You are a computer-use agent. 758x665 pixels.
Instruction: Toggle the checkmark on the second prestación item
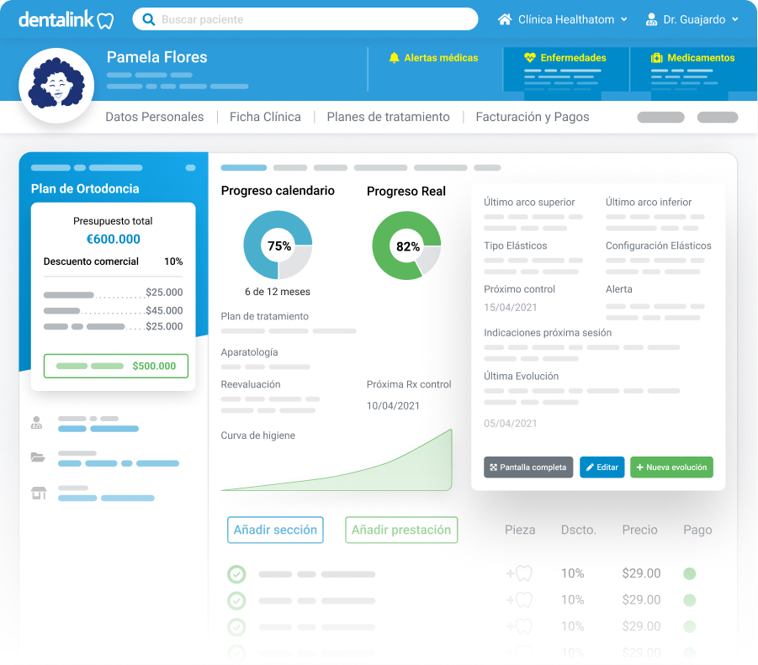click(x=236, y=600)
